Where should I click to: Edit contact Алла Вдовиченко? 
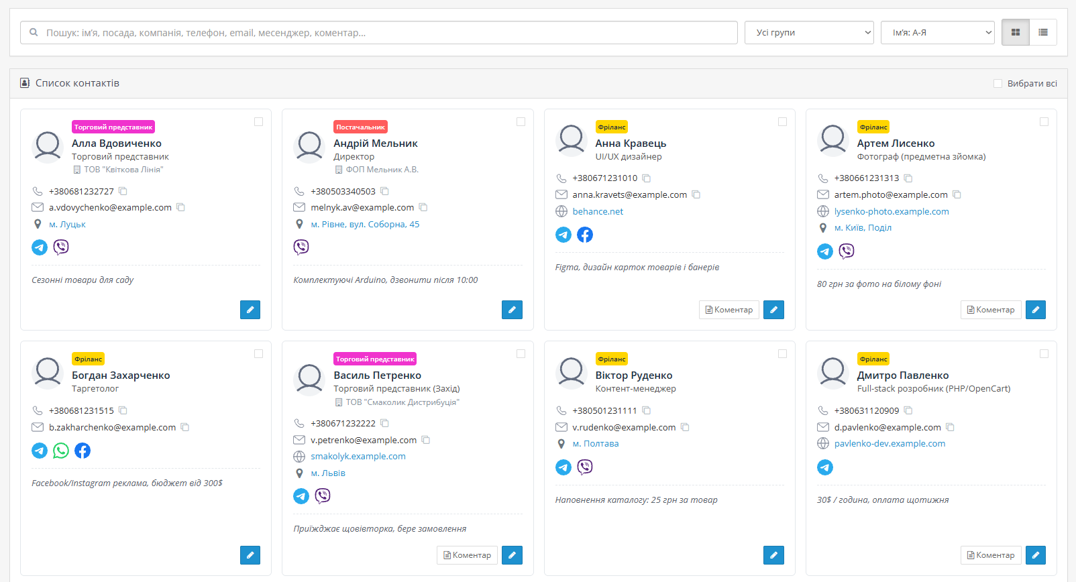tap(250, 310)
